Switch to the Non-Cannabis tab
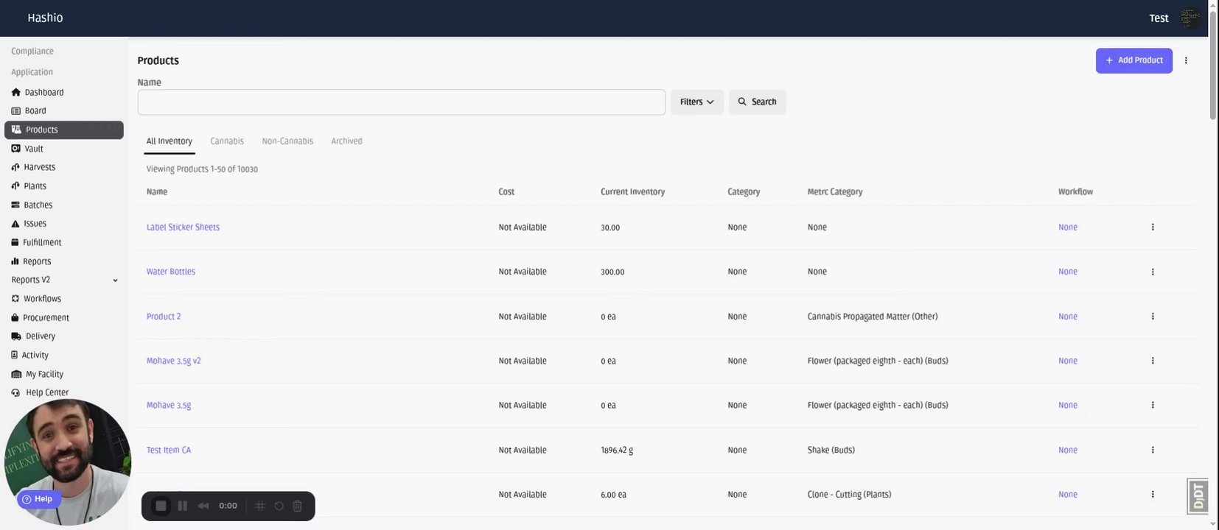 [x=287, y=141]
